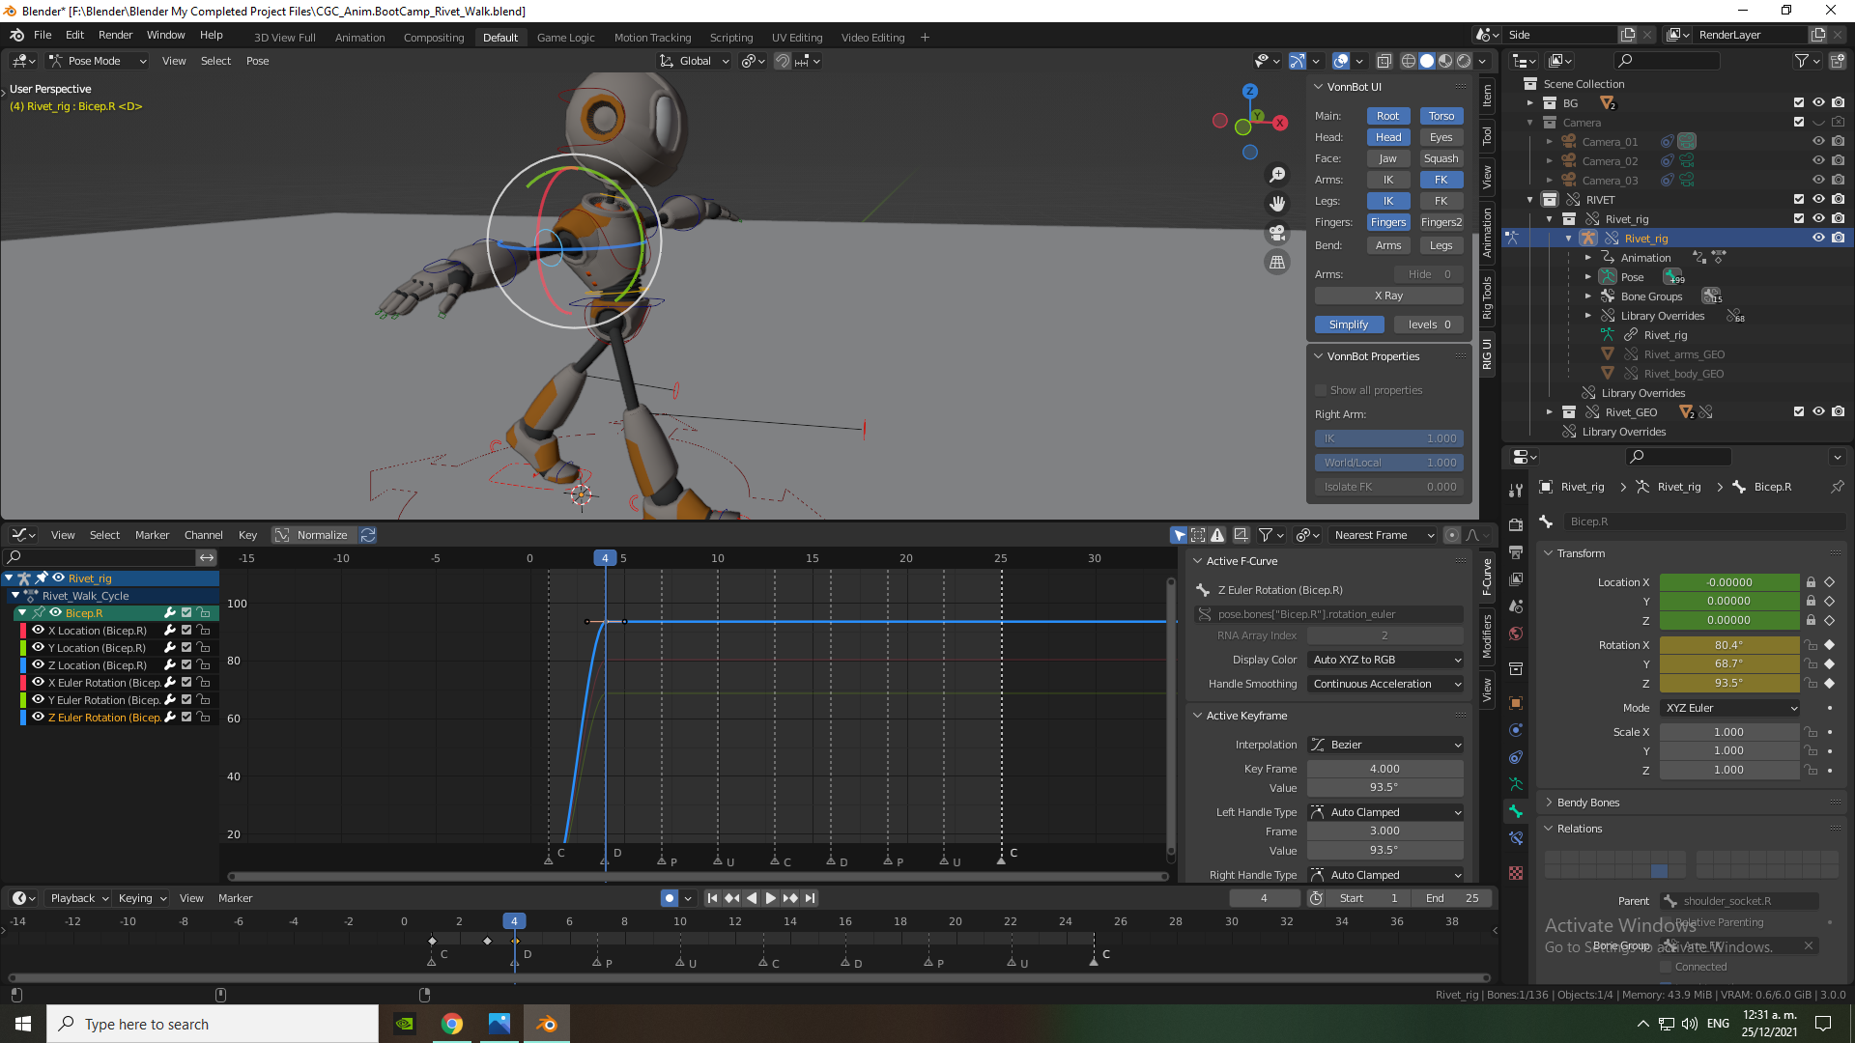The width and height of the screenshot is (1855, 1043).
Task: Open the Interpolation dropdown showing Bezier
Action: (x=1384, y=745)
